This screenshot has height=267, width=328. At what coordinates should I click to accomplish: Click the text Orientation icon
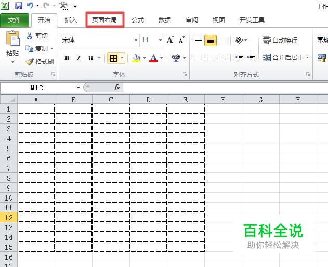[239, 40]
